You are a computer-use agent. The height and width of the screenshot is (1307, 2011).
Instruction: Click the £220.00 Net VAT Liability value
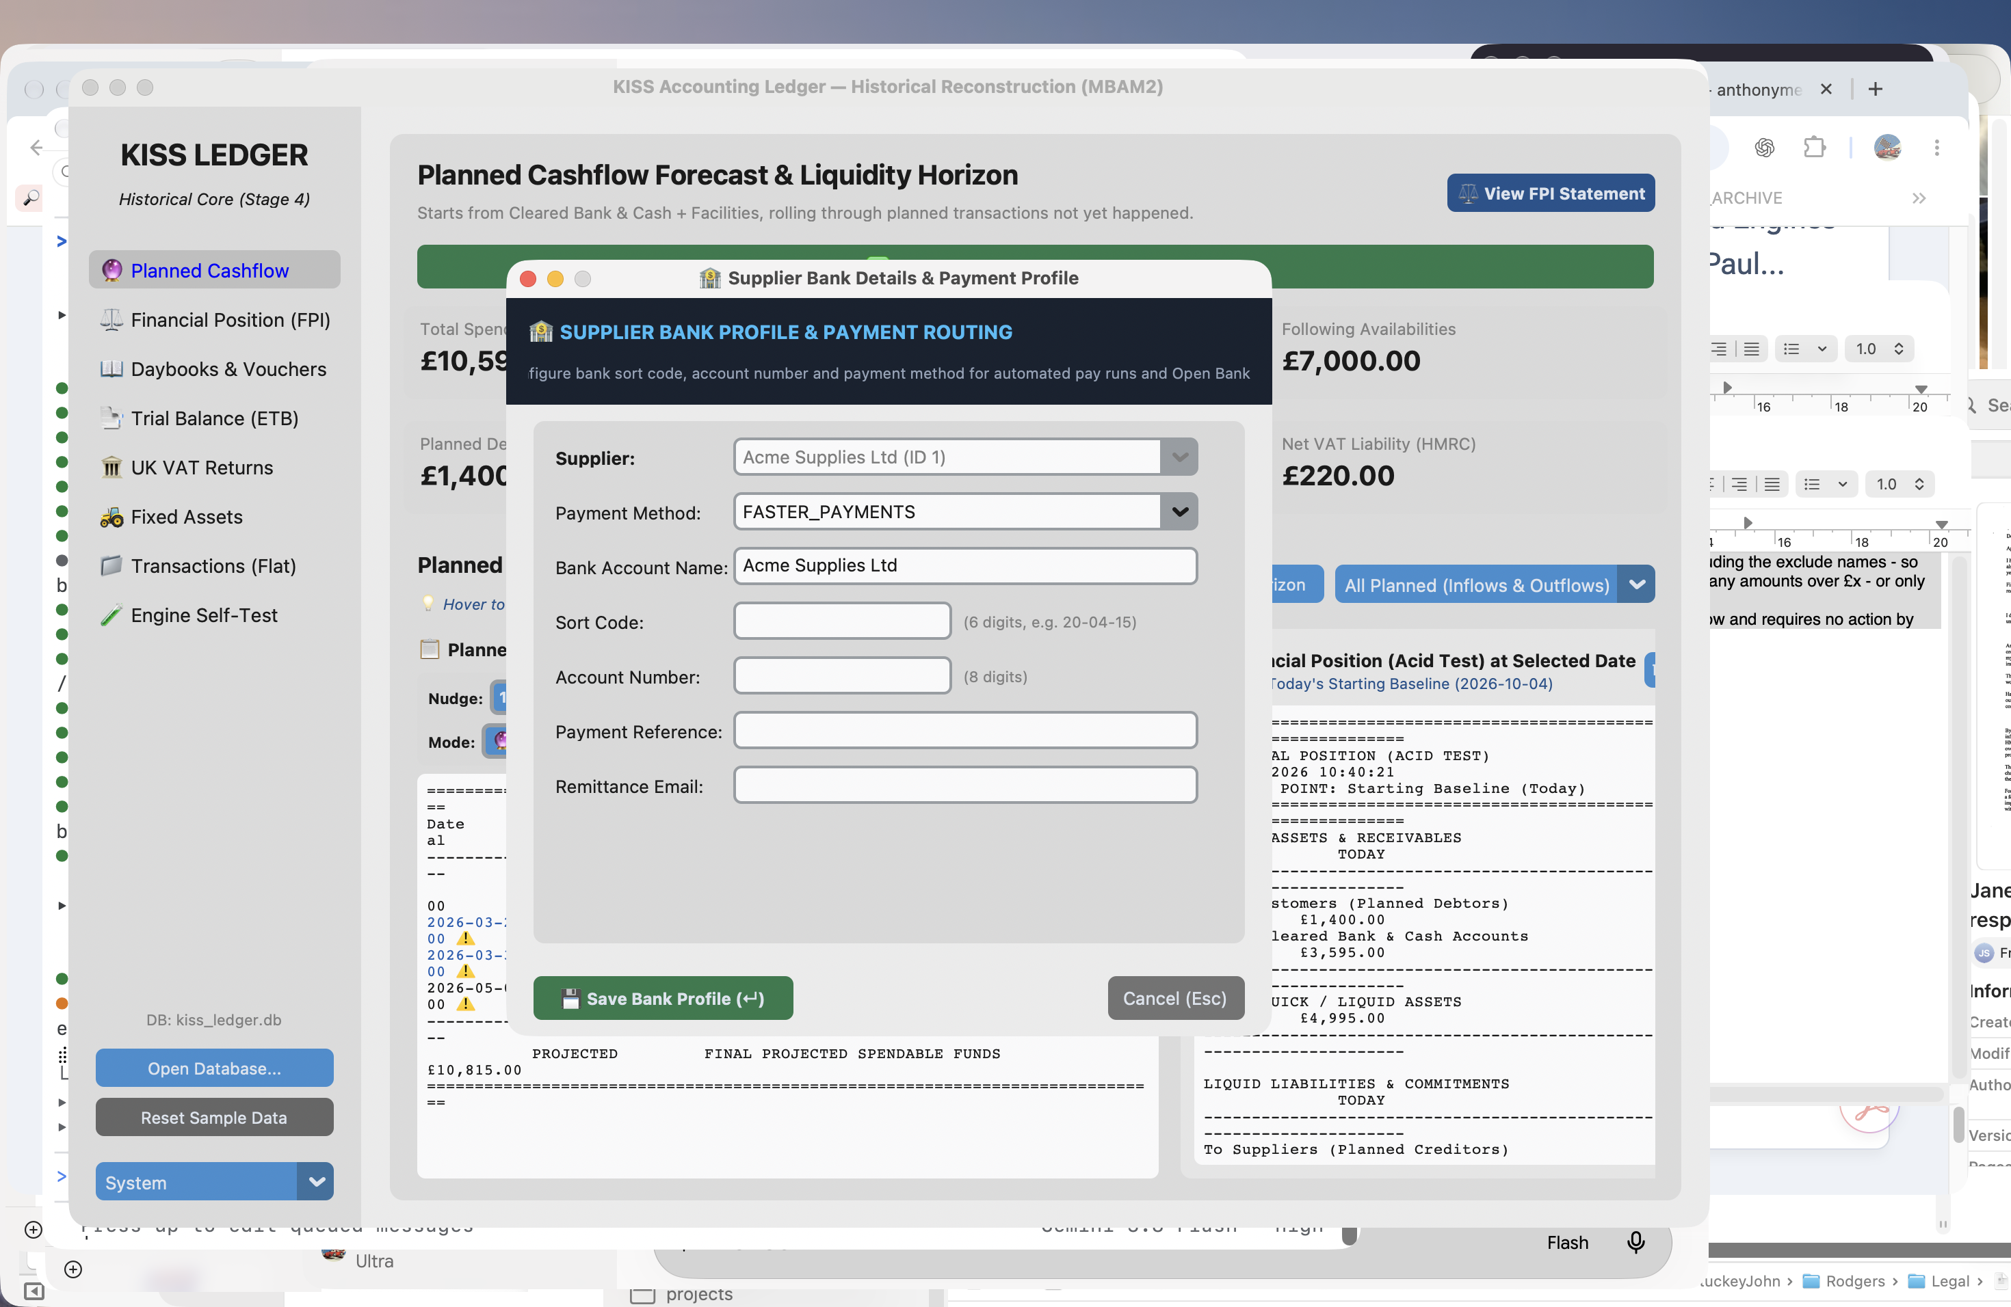tap(1337, 475)
